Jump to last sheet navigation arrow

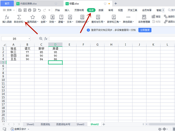pyautogui.click(x=19, y=124)
